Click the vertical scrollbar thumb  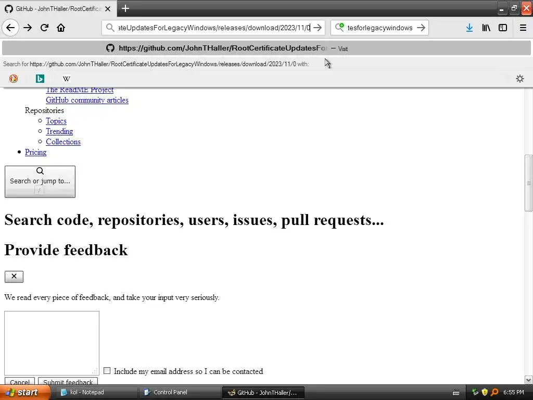(x=529, y=183)
